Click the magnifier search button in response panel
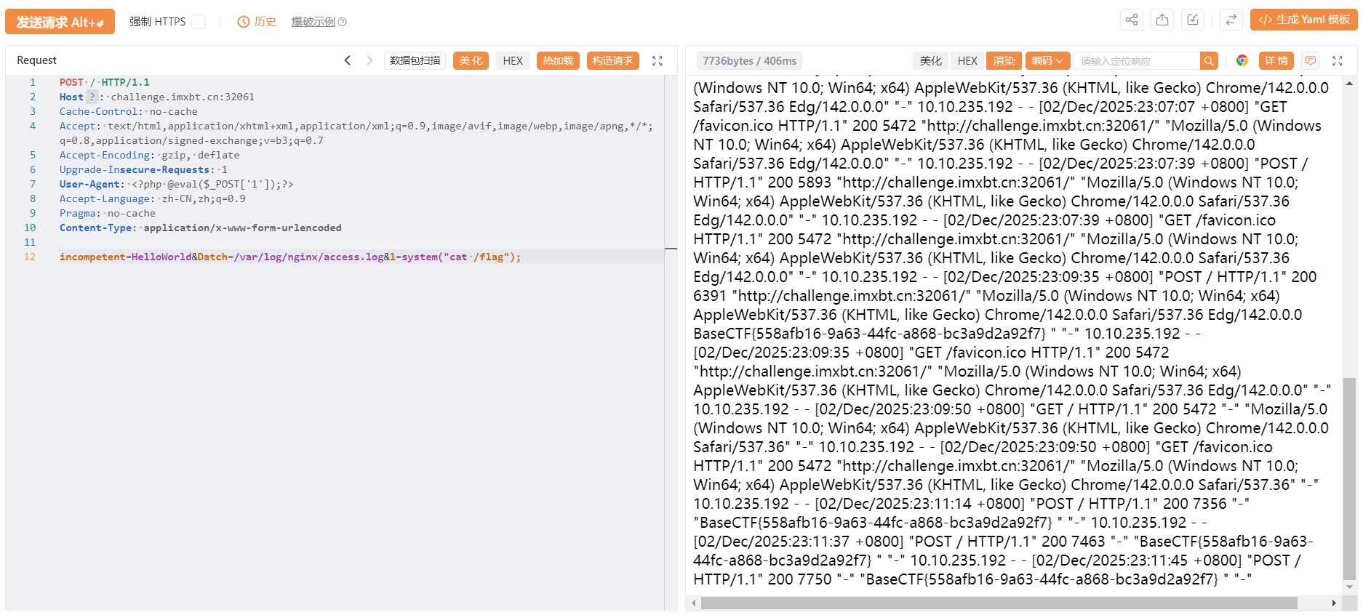The width and height of the screenshot is (1363, 615). [x=1209, y=61]
